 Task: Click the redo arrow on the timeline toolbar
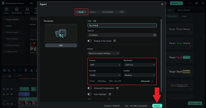[20, 70]
